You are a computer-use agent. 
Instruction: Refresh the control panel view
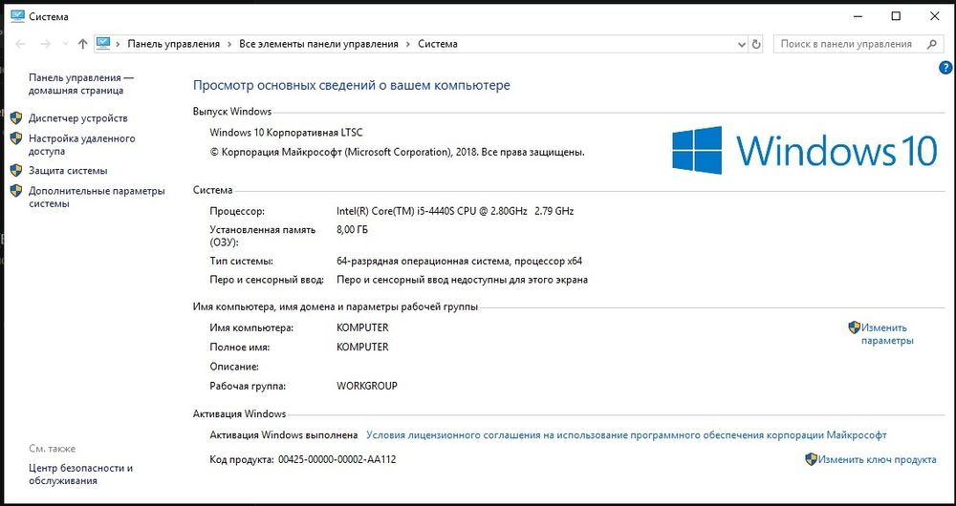pyautogui.click(x=756, y=45)
